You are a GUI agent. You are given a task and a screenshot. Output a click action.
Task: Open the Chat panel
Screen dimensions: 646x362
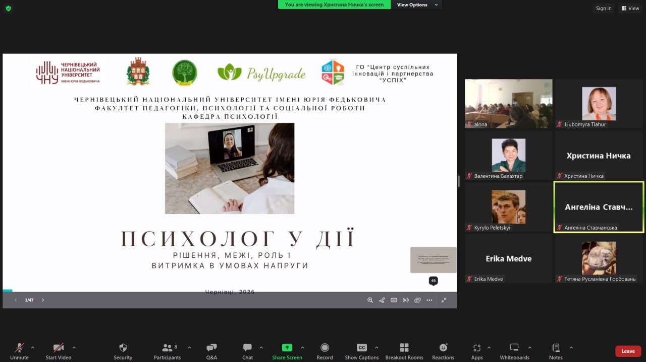tap(247, 351)
